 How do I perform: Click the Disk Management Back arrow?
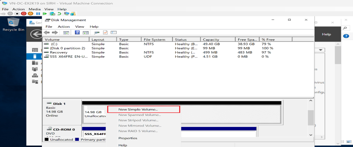[47, 33]
